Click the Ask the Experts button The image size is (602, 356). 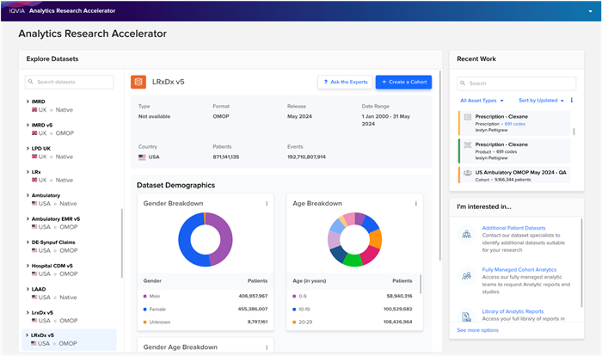click(x=345, y=82)
